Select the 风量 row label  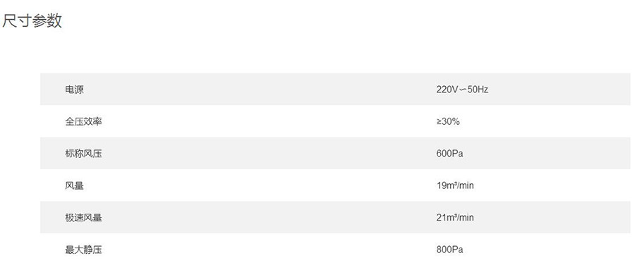[74, 185]
